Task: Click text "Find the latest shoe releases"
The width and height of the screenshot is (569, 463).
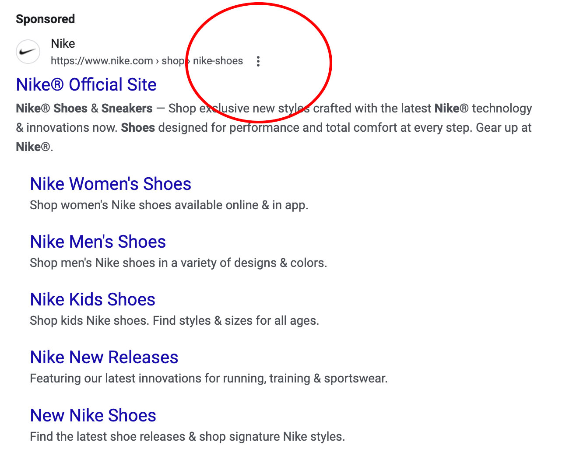Action: 108,436
